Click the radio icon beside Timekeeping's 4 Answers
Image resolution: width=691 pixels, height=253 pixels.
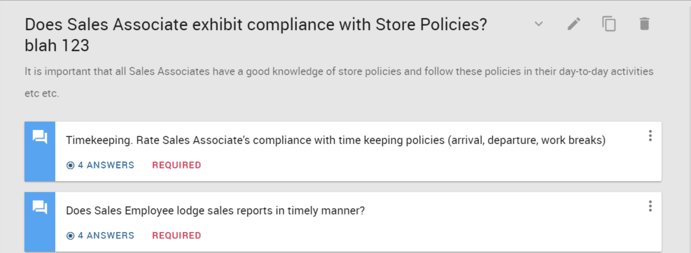pyautogui.click(x=70, y=166)
